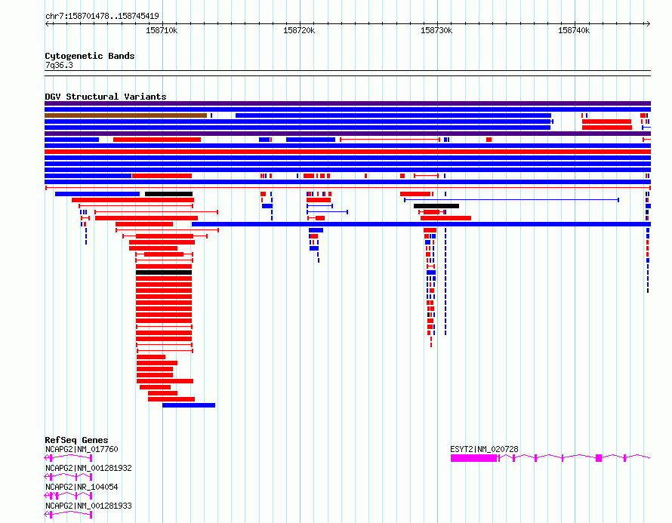Screen dimensions: 672x523
Task: Select the full-width thick red variant bar
Action: point(347,152)
